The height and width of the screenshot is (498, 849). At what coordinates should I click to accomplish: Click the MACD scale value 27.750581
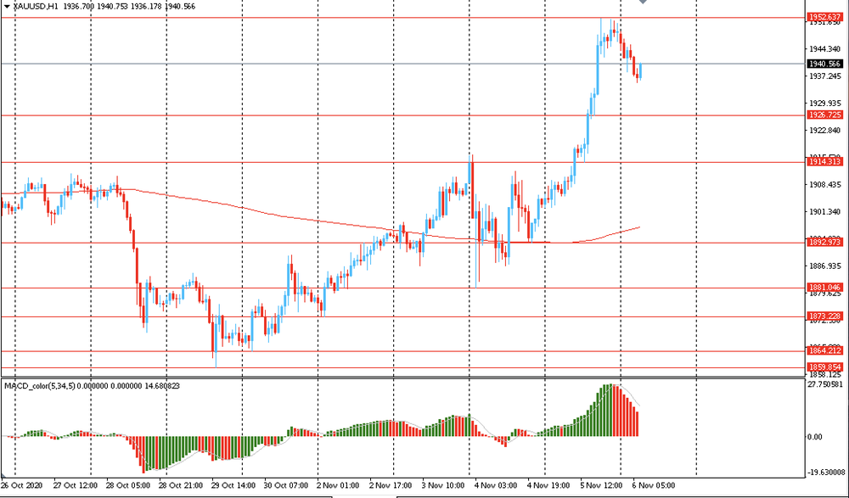(824, 384)
